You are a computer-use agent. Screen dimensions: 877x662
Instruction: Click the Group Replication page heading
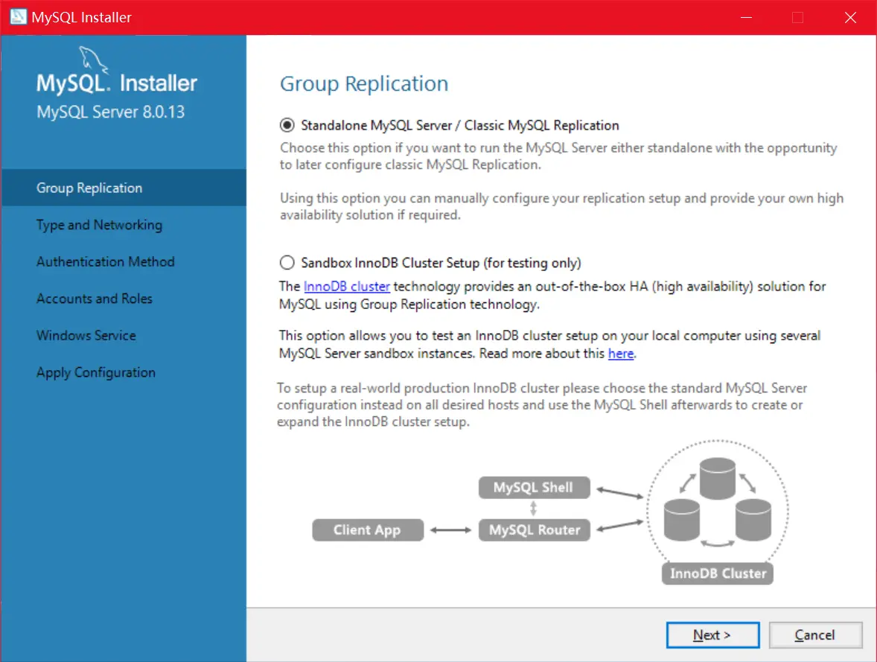(364, 84)
